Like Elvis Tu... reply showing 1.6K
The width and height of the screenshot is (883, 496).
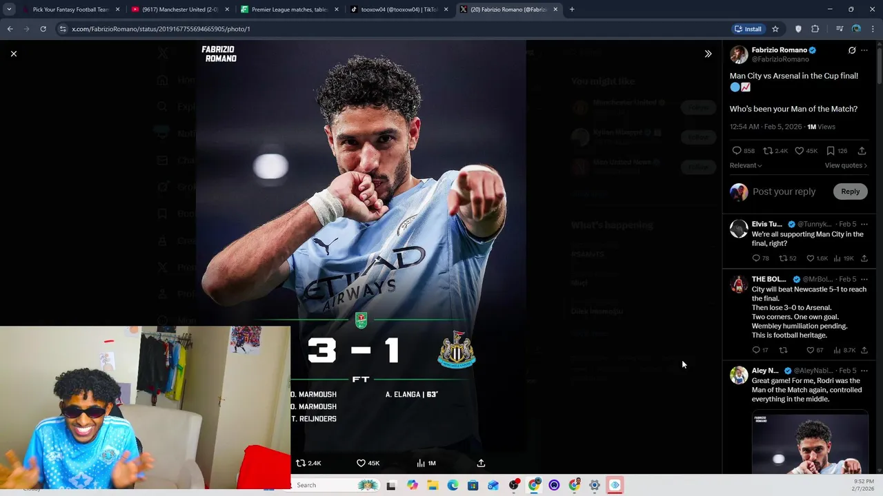point(817,258)
